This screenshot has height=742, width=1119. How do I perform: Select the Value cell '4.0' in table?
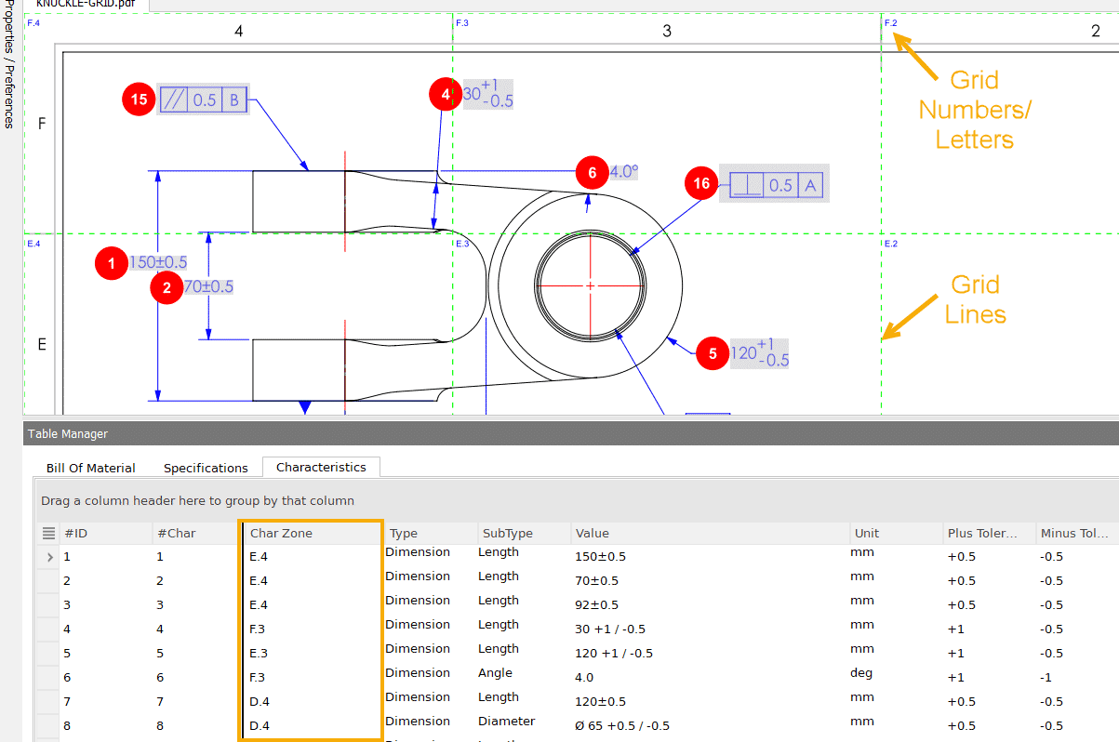point(584,678)
